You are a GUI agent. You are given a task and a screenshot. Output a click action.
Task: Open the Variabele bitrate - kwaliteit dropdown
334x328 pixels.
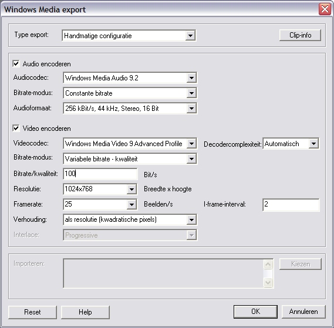pos(130,159)
